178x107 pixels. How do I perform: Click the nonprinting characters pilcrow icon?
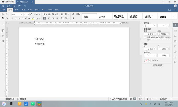tap(62, 18)
